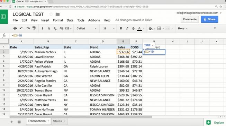Open the fill color picker
Image resolution: width=226 pixels, height=126 pixels.
(150, 29)
